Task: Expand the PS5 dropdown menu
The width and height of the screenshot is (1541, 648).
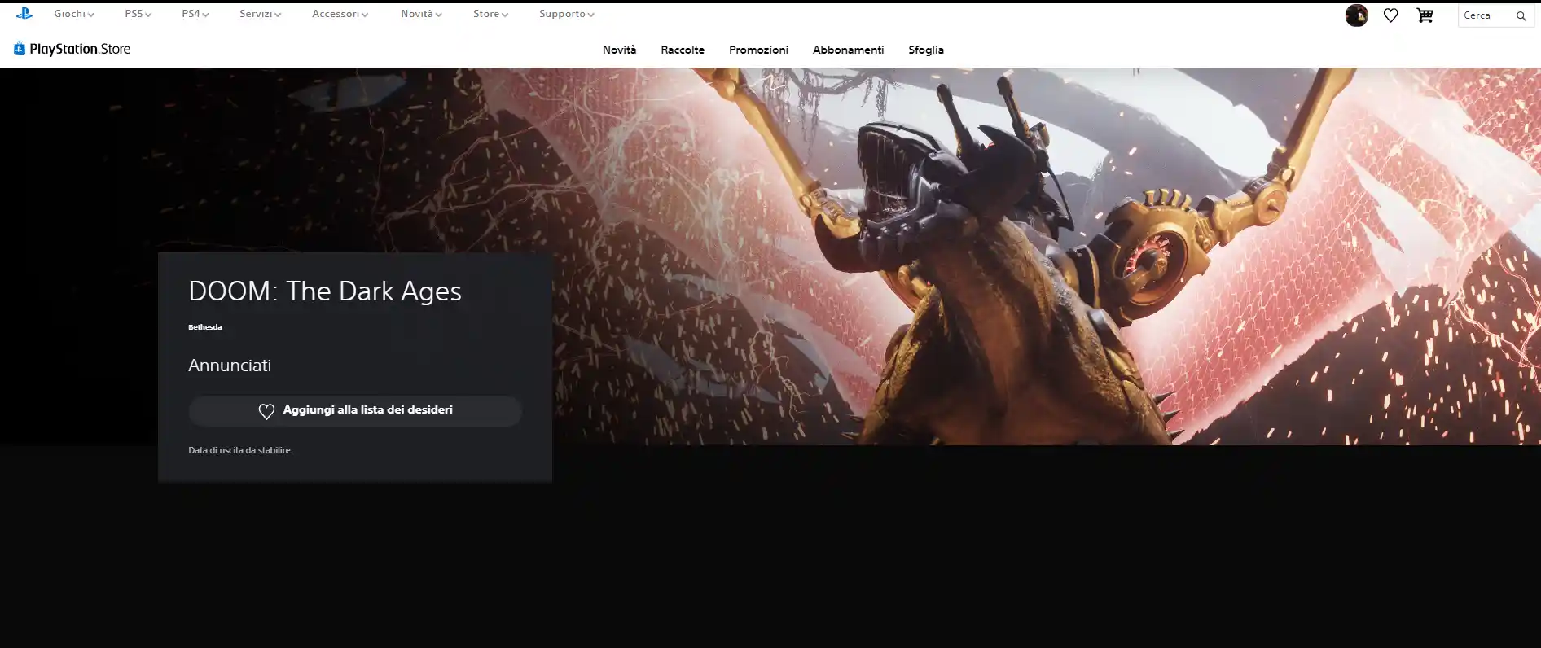Action: pos(138,14)
